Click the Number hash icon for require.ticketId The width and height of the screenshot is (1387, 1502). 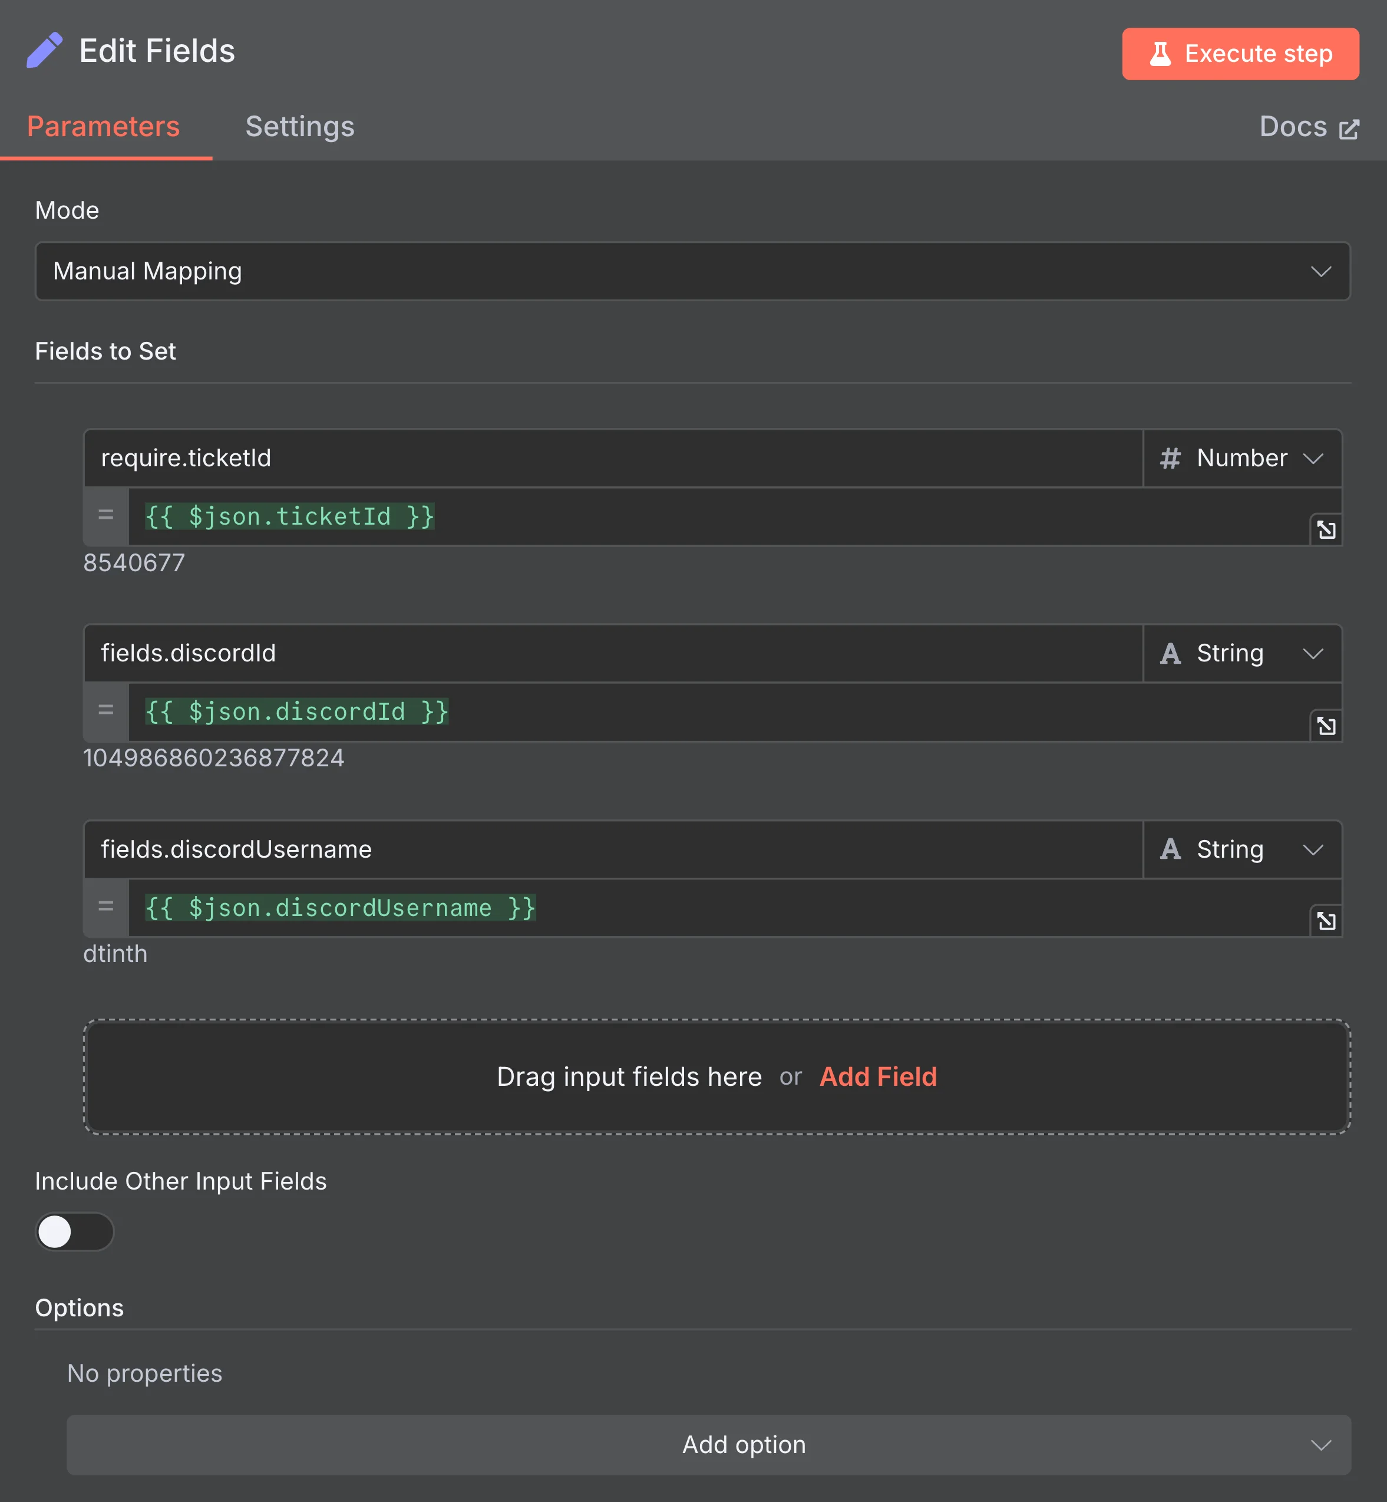tap(1171, 458)
